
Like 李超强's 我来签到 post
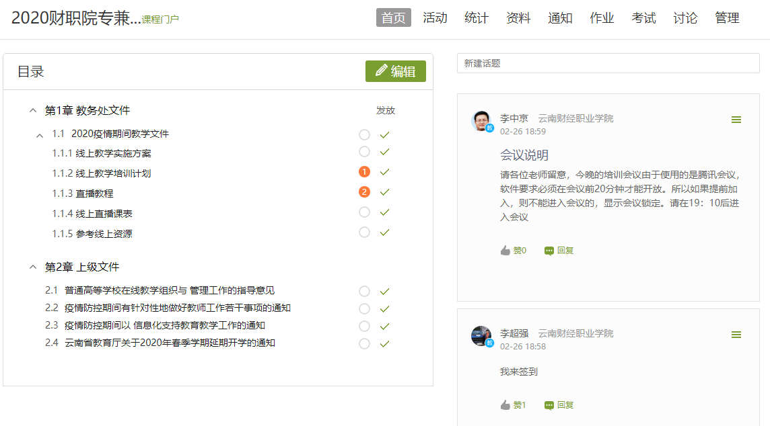(x=505, y=405)
